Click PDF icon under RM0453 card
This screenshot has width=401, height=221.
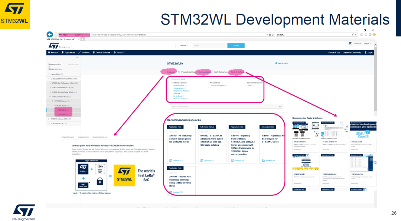point(202,161)
